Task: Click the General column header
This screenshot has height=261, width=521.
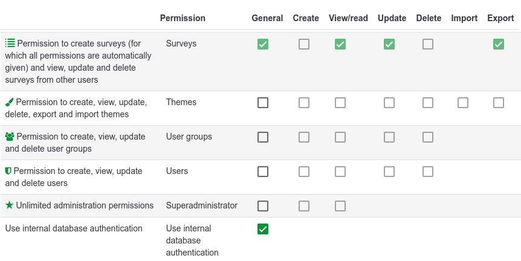Action: click(267, 18)
